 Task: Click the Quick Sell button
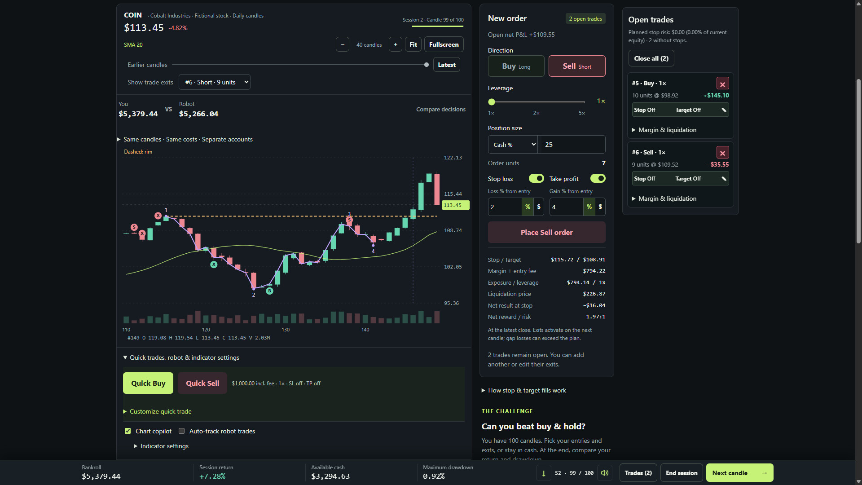(202, 383)
